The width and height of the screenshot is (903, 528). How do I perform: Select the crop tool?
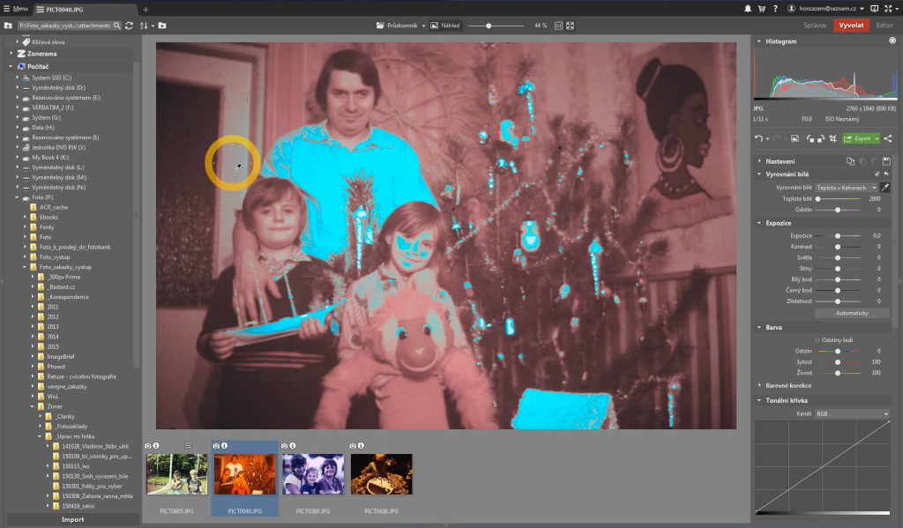pyautogui.click(x=832, y=138)
